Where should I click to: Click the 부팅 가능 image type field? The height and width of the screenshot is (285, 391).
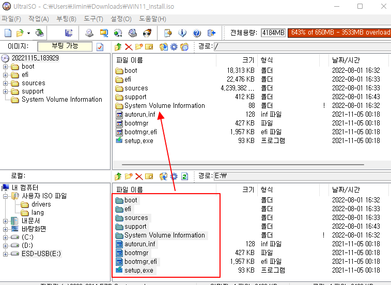[65, 46]
